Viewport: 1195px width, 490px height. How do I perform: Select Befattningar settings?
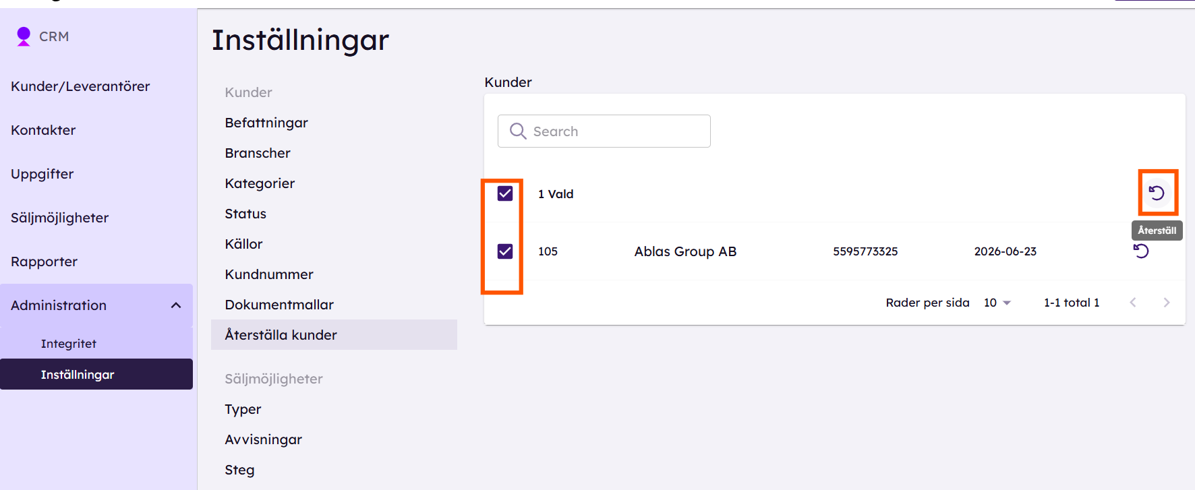click(266, 123)
